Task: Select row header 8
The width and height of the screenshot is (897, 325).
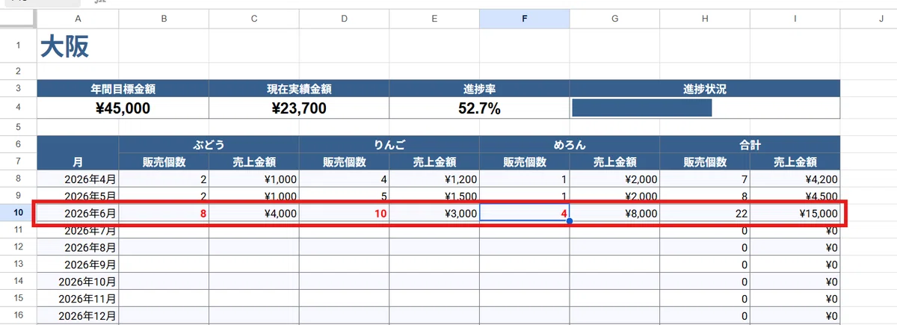Action: [18, 179]
